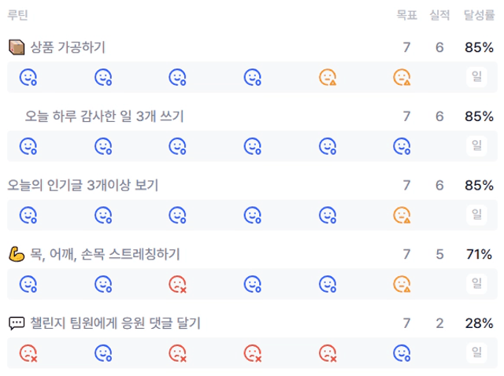Open the 목, 어깨, 손목 스트레칭하기 routine

coord(105,254)
